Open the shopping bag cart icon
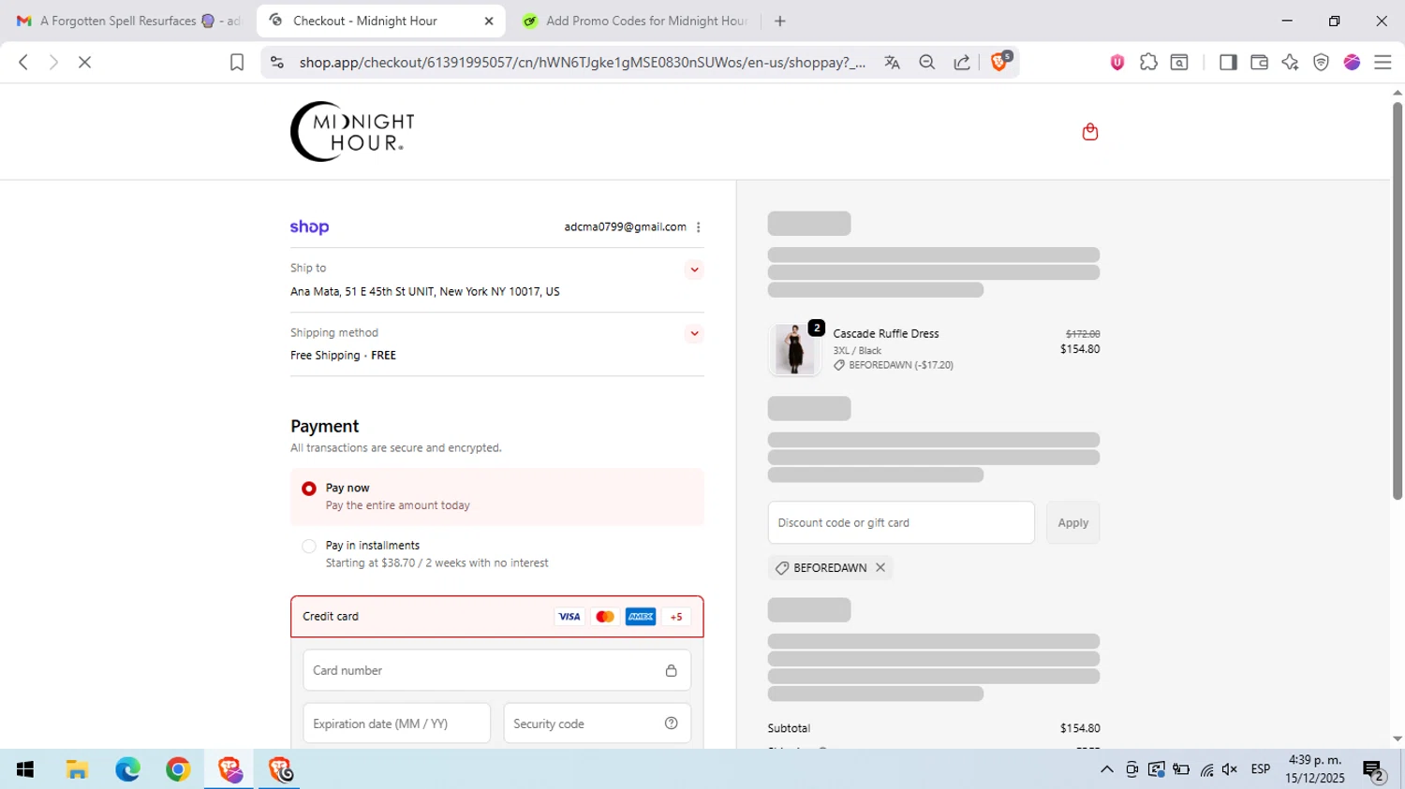1405x789 pixels. (1089, 132)
